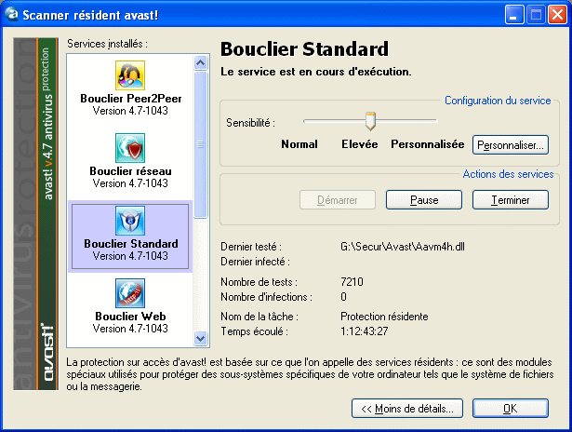
Task: Close the Scanner résident avast! window
Action: pyautogui.click(x=557, y=15)
